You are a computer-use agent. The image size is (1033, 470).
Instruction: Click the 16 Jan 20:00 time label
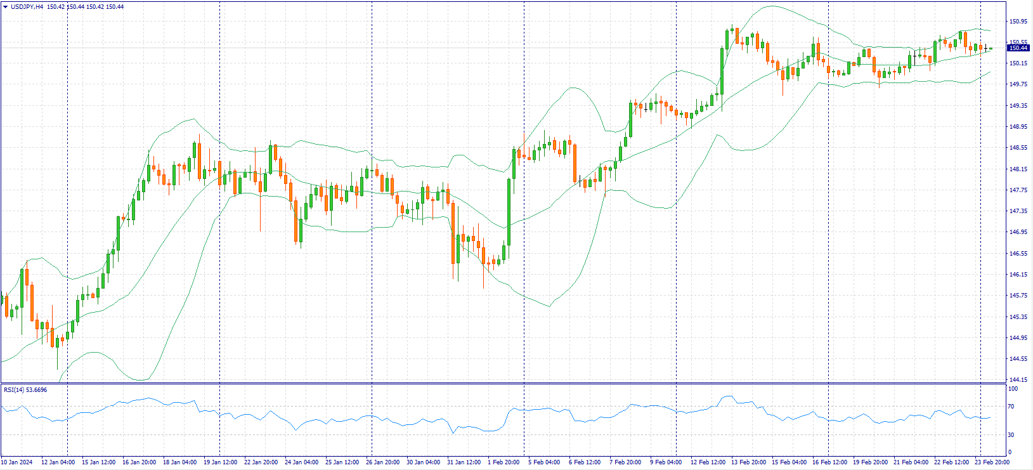[138, 462]
